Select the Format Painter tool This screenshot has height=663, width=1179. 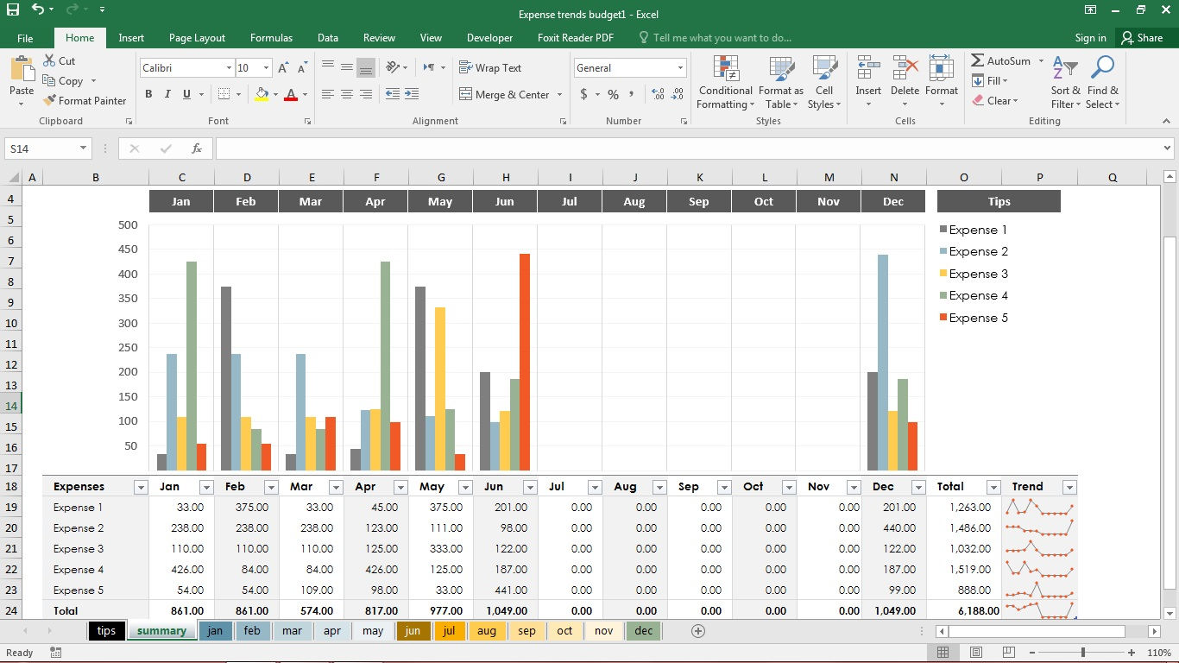point(85,100)
